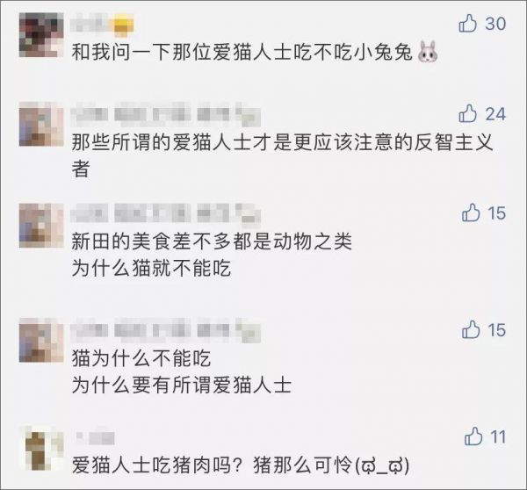Select comment text 为什么猫就不能吃

151,268
